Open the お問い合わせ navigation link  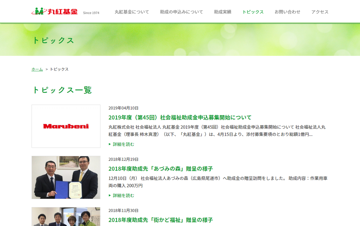point(287,12)
